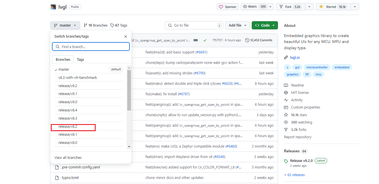
Task: Expand the commit message ellipsis button
Action: coord(196,40)
